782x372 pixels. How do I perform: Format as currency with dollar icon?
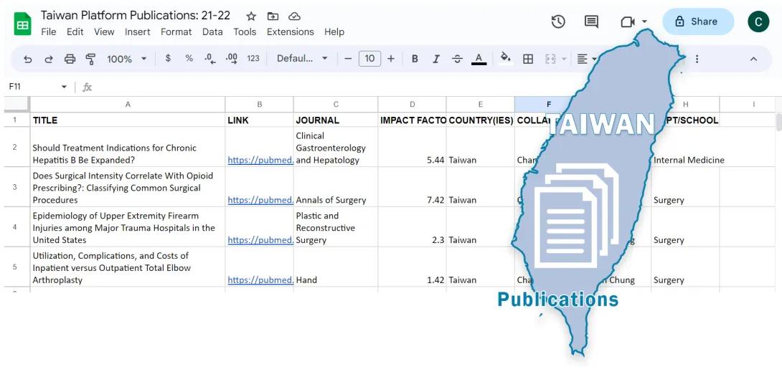(168, 58)
